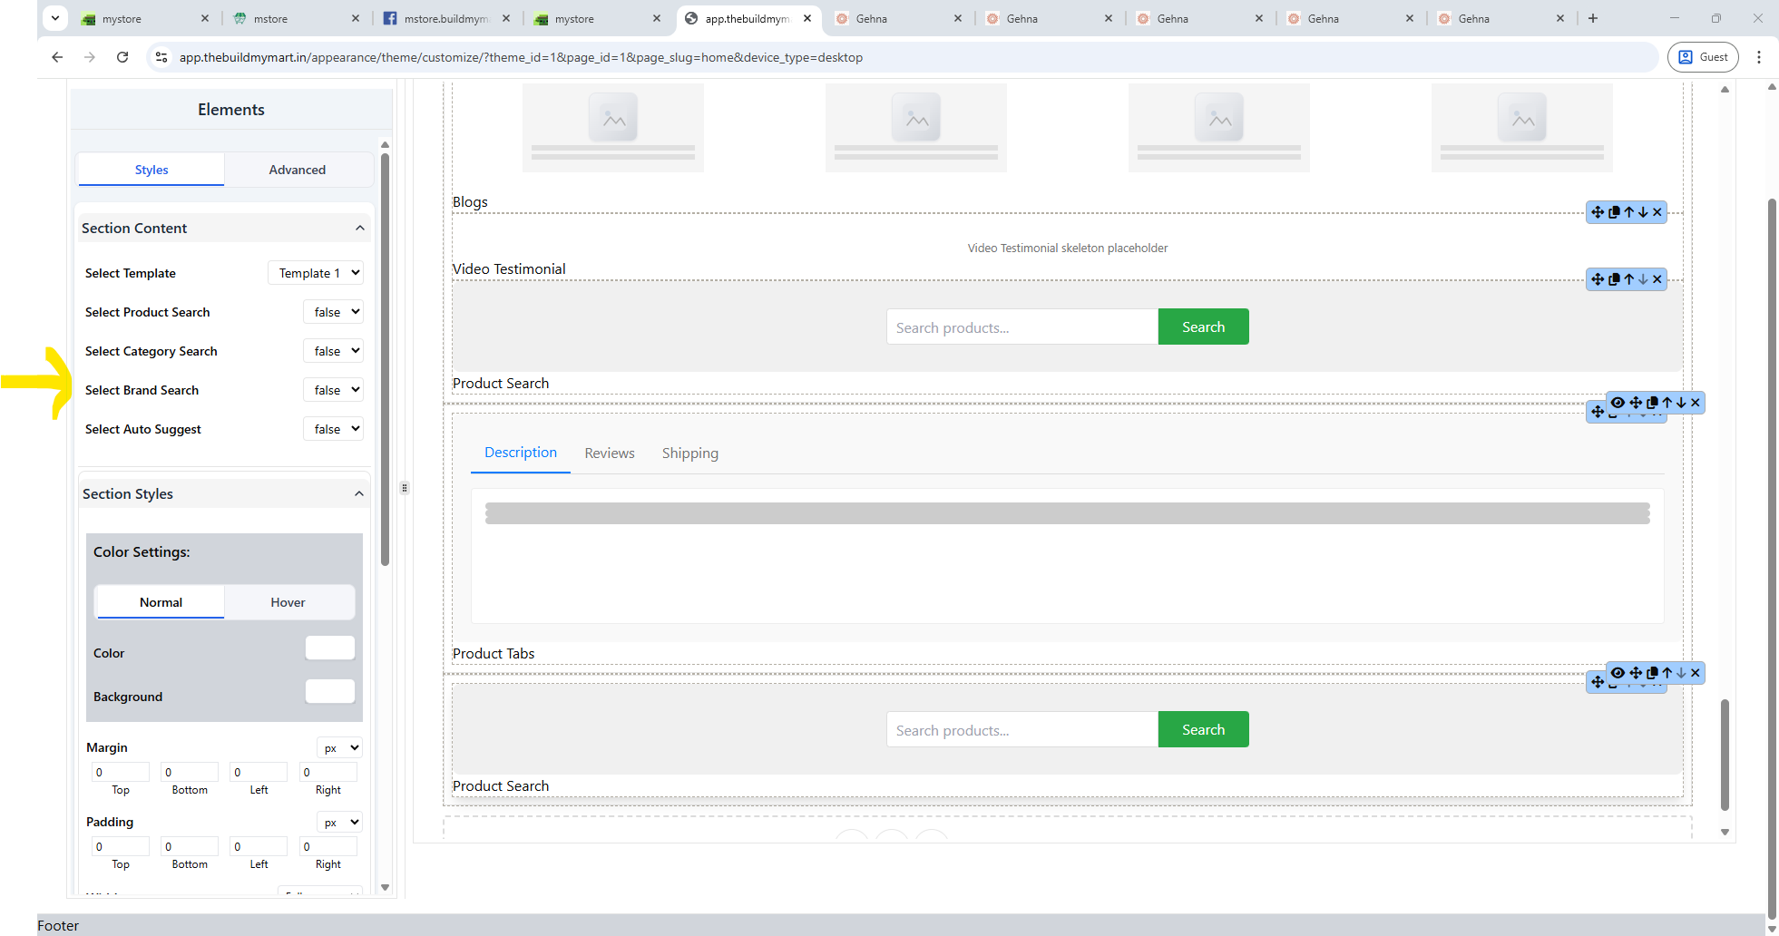Select the Hover color state tab
This screenshot has height=936, width=1779.
(288, 602)
